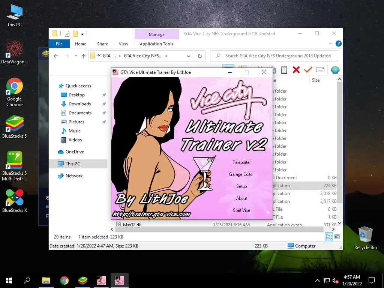Viewport: 384px width, 288px height.
Task: Select OneDrive in navigation pane
Action: pos(75,152)
